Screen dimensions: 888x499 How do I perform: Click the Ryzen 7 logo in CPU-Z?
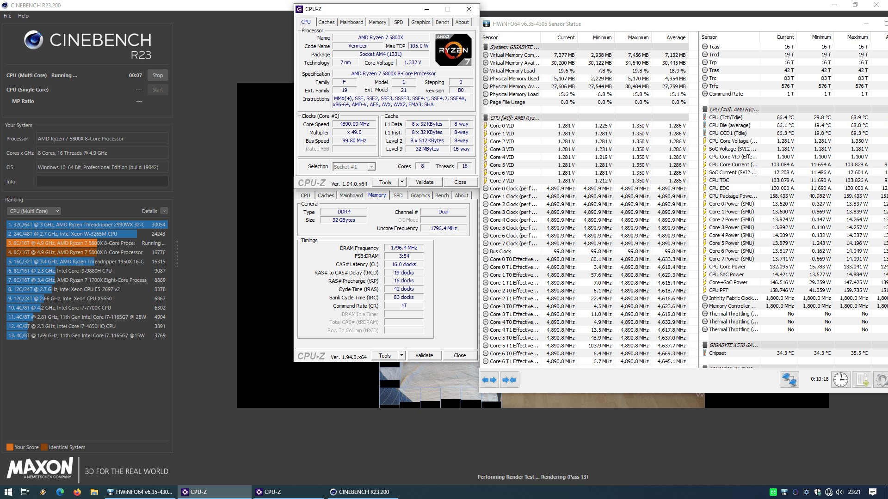click(x=453, y=49)
